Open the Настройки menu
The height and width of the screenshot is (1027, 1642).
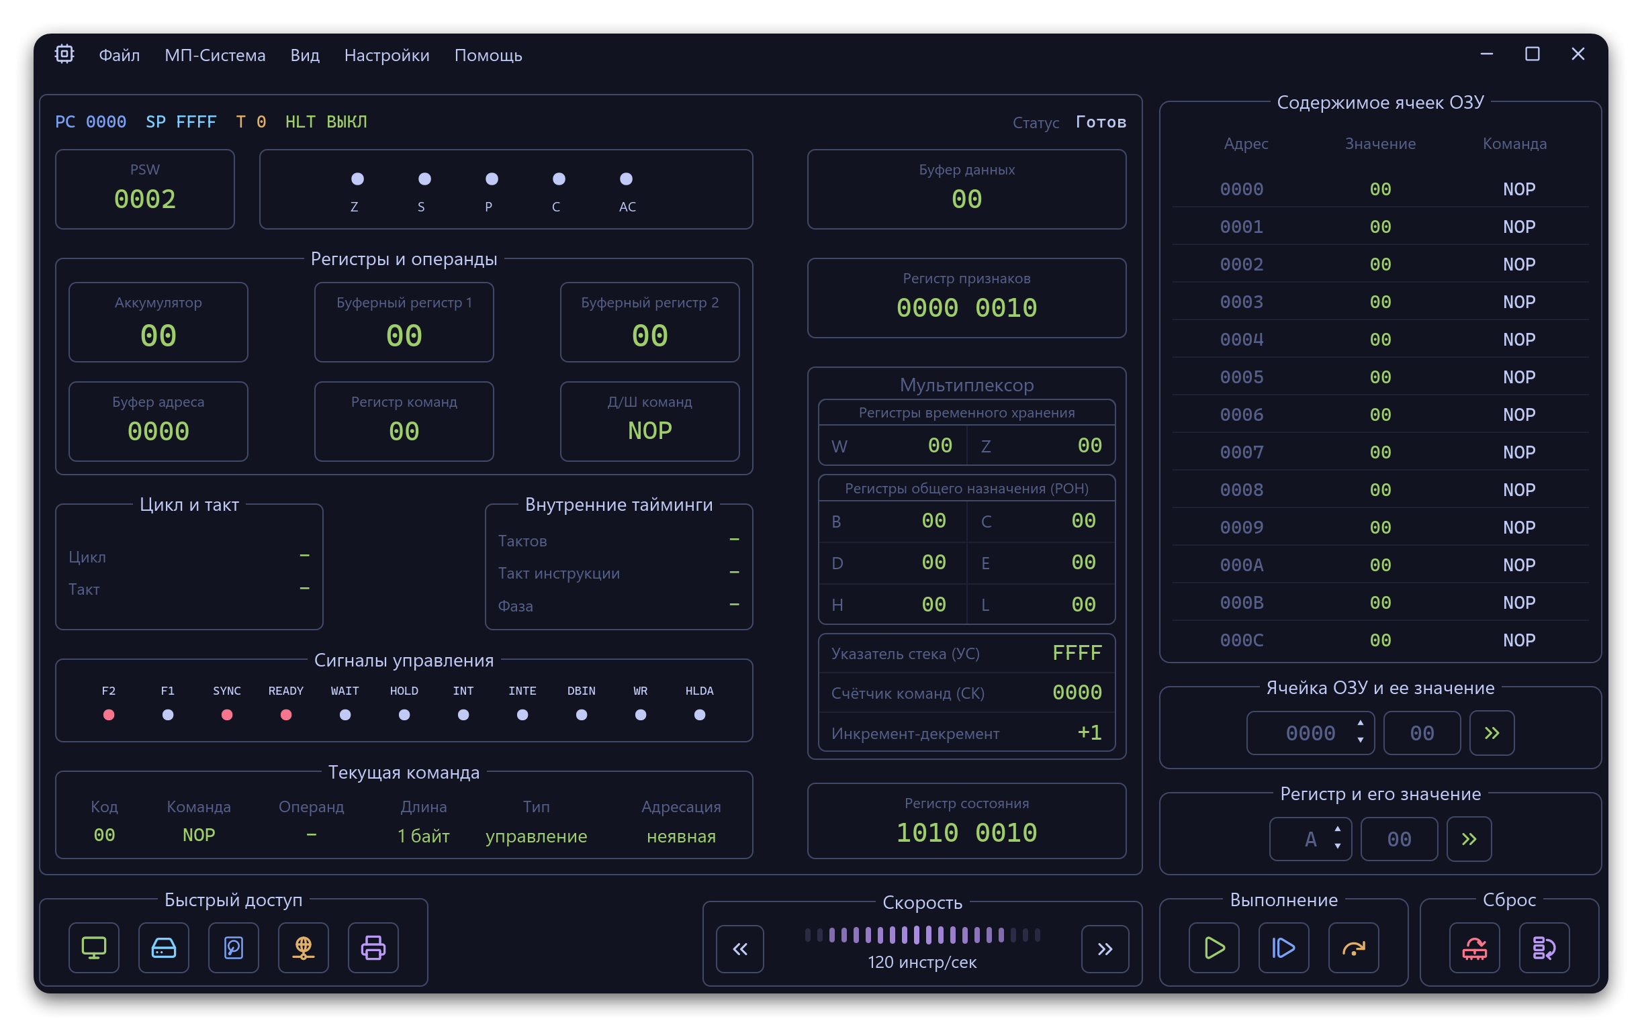pyautogui.click(x=387, y=55)
